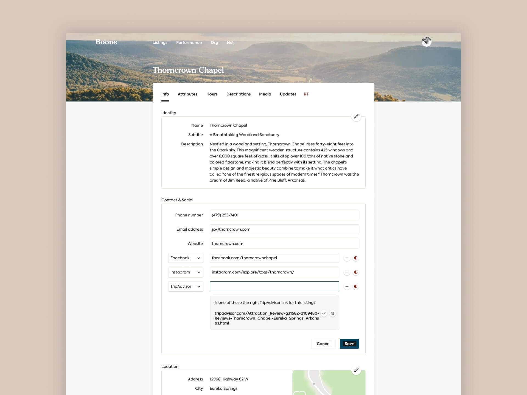
Task: Switch to the Info tab
Action: click(165, 94)
